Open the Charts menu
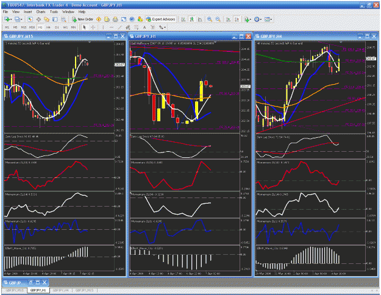This screenshot has width=381, height=295. tap(41, 12)
